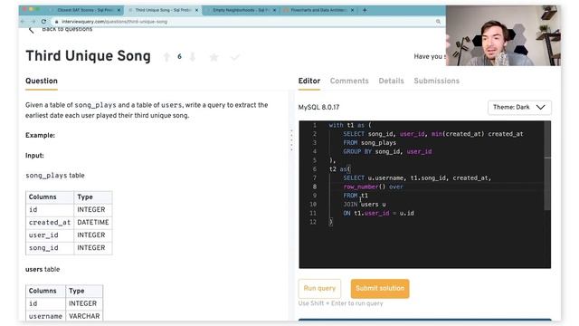Viewport: 579px width, 326px height.
Task: Mark question completed with checkmark icon
Action: pos(235,57)
